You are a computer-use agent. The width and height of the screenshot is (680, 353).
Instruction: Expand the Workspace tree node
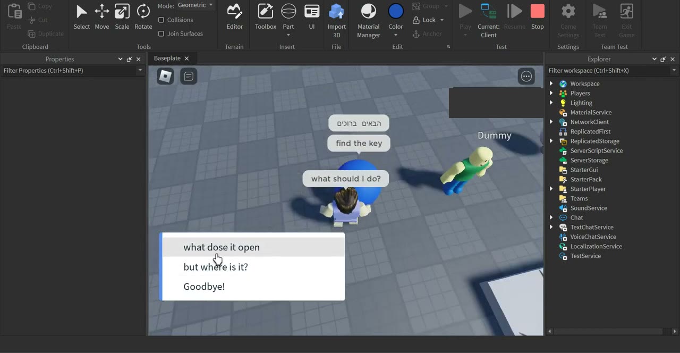[551, 83]
